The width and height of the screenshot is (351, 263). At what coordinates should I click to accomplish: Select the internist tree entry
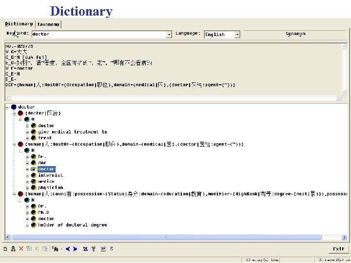pos(51,175)
